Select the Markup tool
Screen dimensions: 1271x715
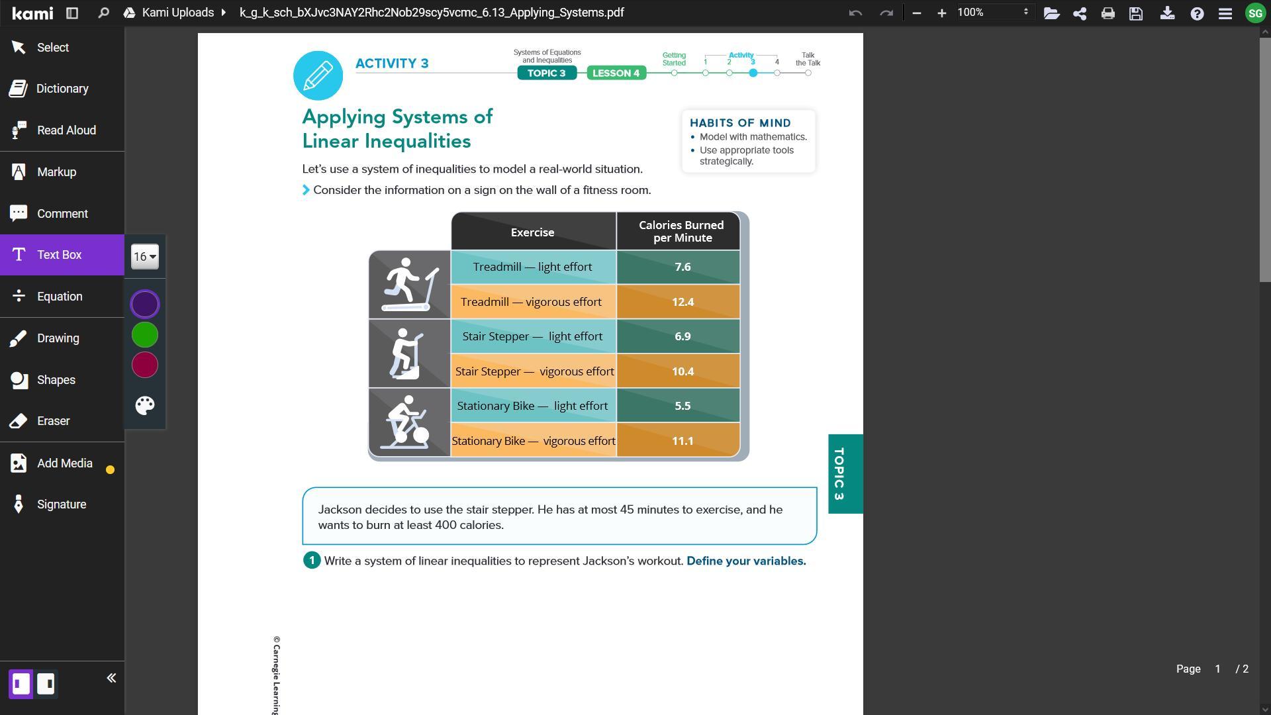[57, 172]
